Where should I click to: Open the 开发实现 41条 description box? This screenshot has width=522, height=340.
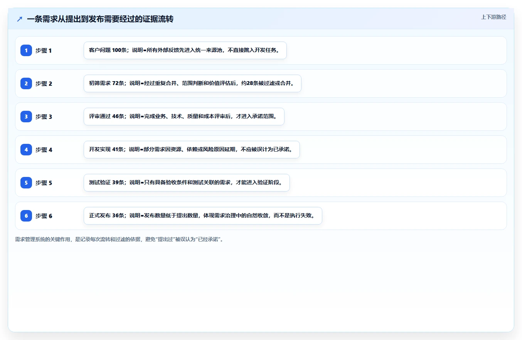[192, 150]
